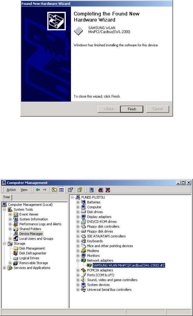
Task: Click the Uninstall device toolbar icon
Action: (108, 190)
